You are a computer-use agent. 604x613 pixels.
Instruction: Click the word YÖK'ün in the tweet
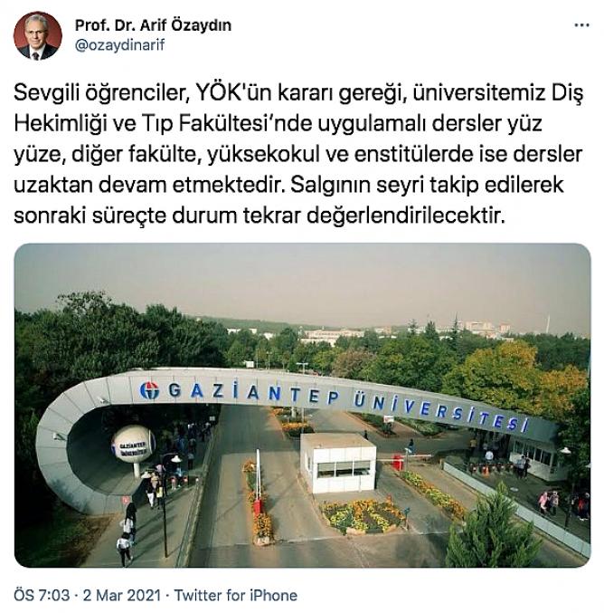[232, 93]
